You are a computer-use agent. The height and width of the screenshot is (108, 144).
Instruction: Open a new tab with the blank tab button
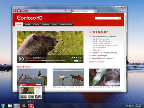click(96, 11)
